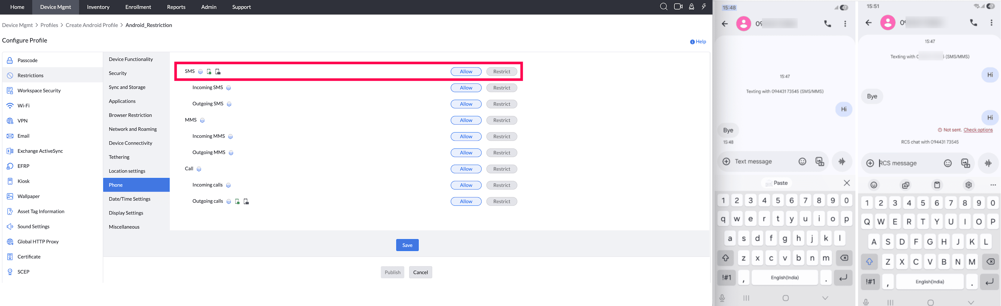Viewport: 1001px width, 306px height.
Task: Tap the Check options link
Action: [x=978, y=130]
